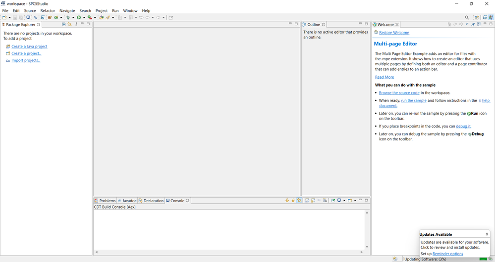Click the console vertical scrollbar down arrow
The height and width of the screenshot is (262, 495).
coord(367,247)
